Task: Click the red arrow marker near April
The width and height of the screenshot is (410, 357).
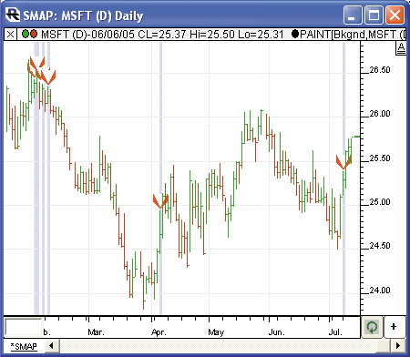Action: (x=160, y=201)
